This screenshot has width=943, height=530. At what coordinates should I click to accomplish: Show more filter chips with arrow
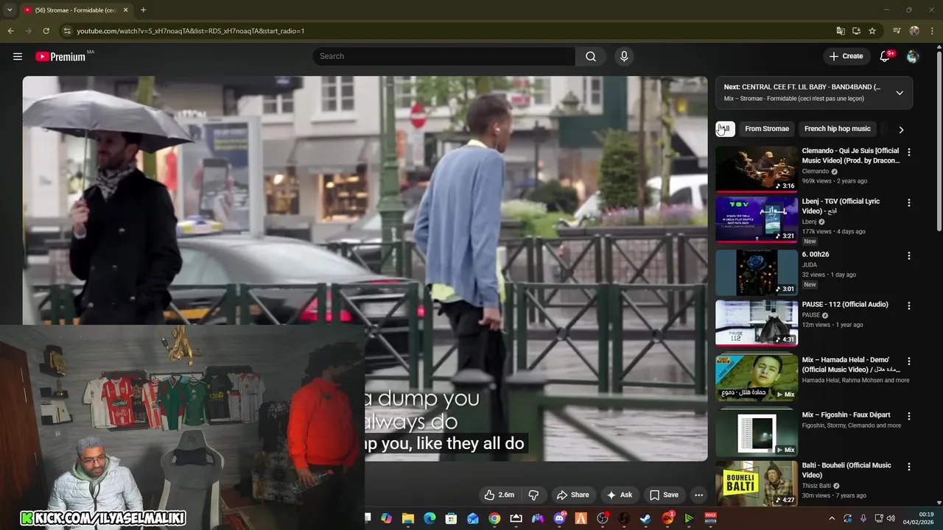(901, 130)
